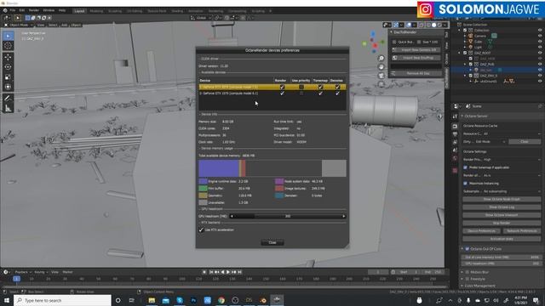The width and height of the screenshot is (545, 306).
Task: Open the Render properties tab icon
Action: coord(455,126)
